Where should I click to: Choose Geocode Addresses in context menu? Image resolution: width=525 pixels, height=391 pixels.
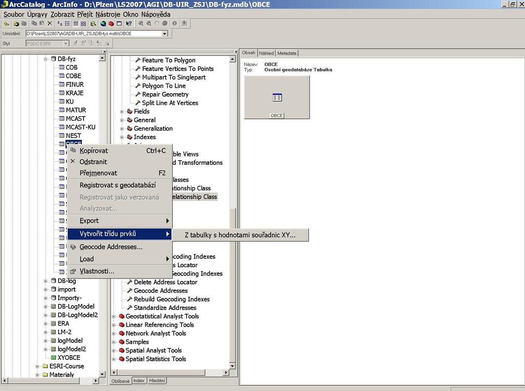click(120, 247)
